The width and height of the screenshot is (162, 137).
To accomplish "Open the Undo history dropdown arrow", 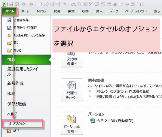I will pos(27,4).
